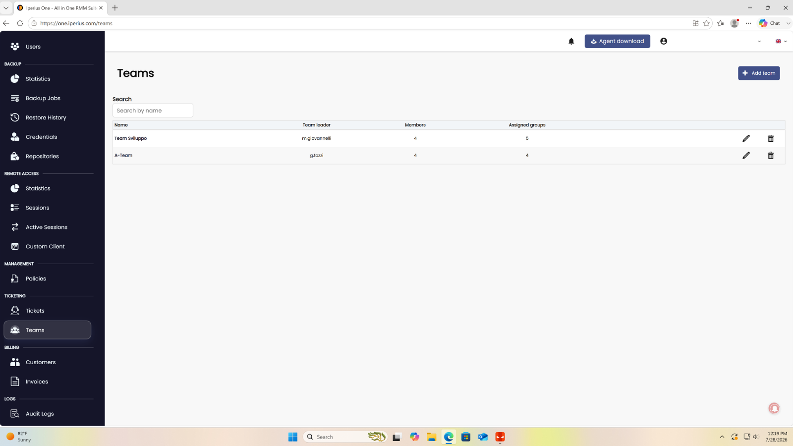Reload the page with refresh icon

coord(20,23)
